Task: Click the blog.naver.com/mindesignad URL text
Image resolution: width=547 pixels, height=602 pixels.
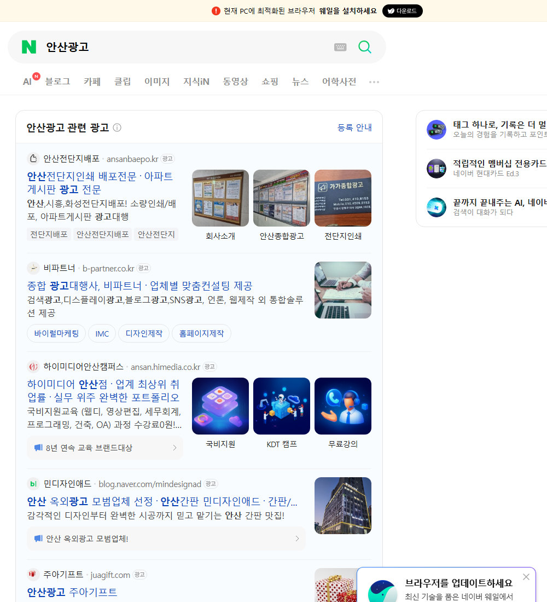Action: point(150,484)
